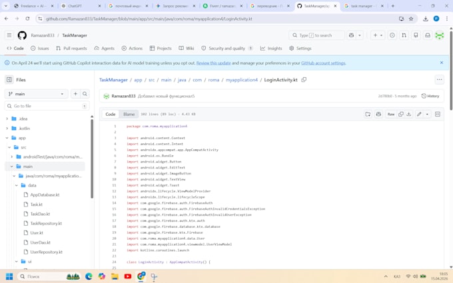Open UserRepository.kt in file tree
Screen dimensions: 453x283
(x=47, y=252)
